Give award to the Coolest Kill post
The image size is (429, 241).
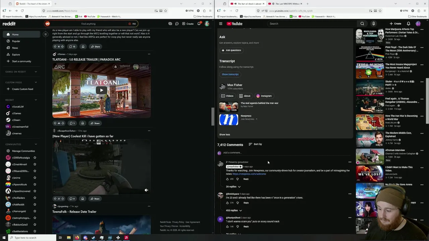(83, 198)
